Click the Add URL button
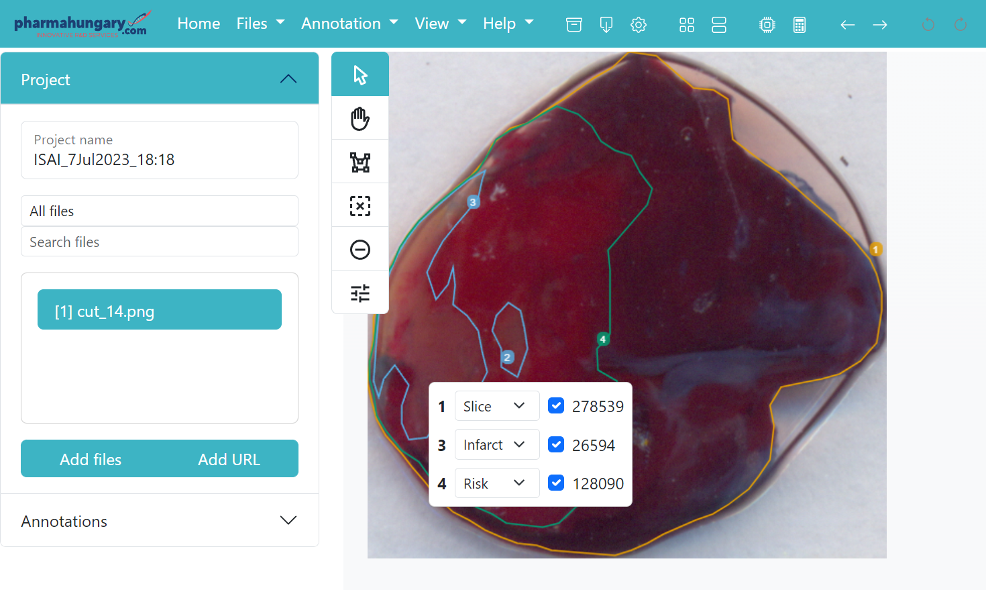The height and width of the screenshot is (590, 986). 229,459
